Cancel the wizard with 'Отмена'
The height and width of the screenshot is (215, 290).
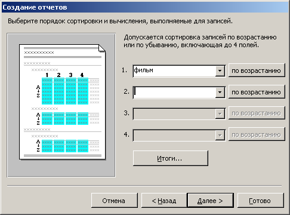[x=115, y=201]
